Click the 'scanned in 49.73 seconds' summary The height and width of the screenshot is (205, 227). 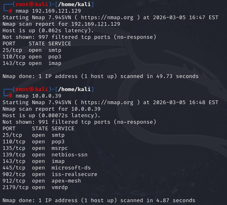[159, 76]
